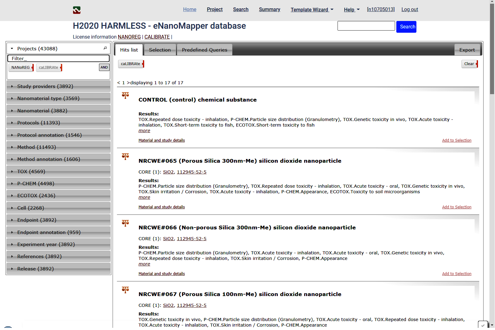Switch to the Predefined Queries tab
495x330 pixels.
[x=204, y=50]
